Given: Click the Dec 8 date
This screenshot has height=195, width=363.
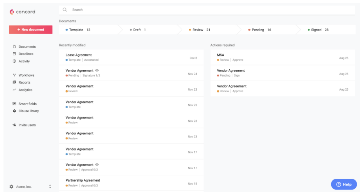Looking at the screenshot, I should [193, 58].
